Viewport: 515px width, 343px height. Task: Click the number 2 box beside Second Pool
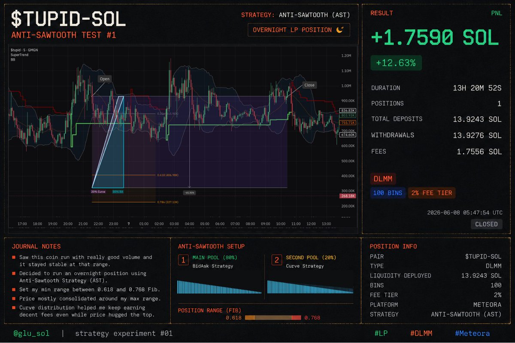(x=277, y=260)
